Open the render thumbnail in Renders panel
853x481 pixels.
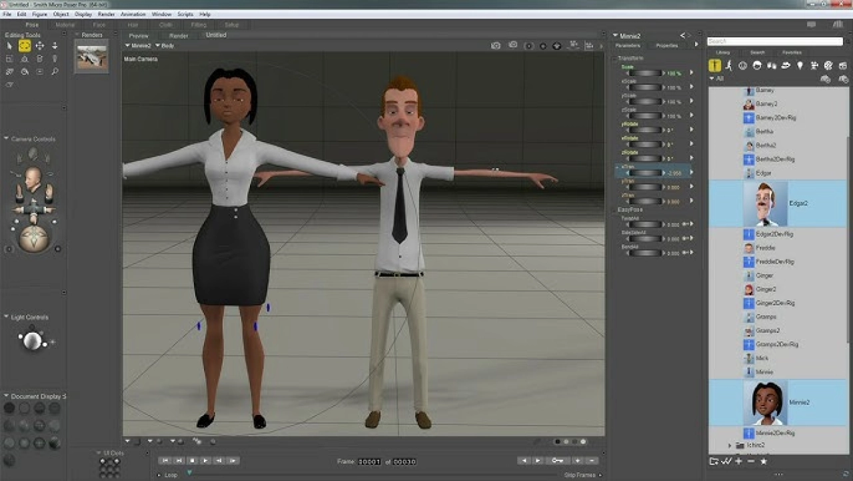pyautogui.click(x=92, y=56)
